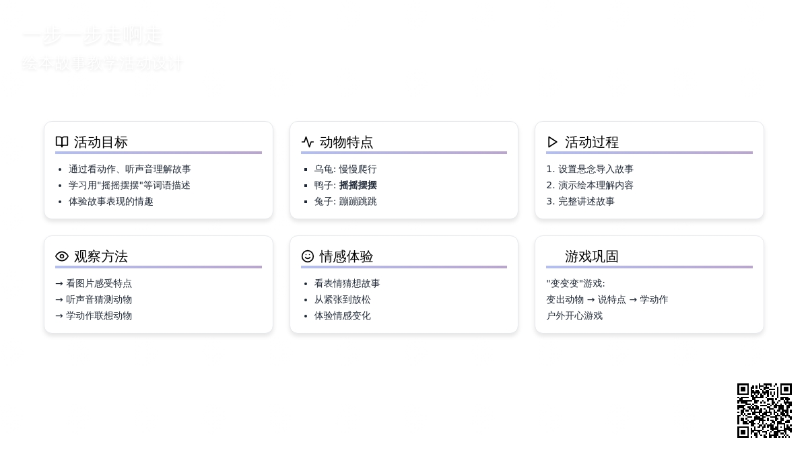808x454 pixels.
Task: Click the 从紧张到放松 bullet item
Action: (x=342, y=299)
